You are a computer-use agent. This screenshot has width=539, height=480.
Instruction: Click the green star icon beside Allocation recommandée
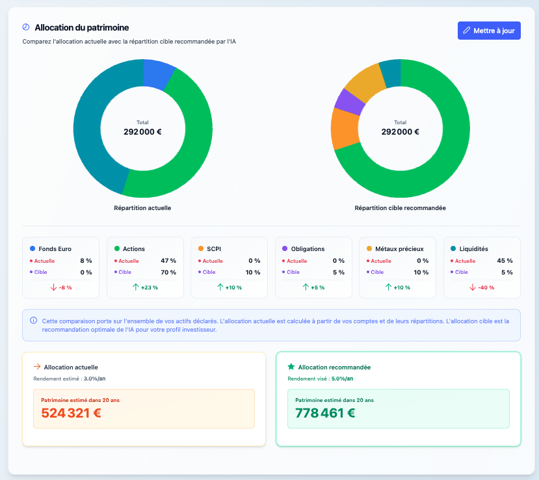291,367
